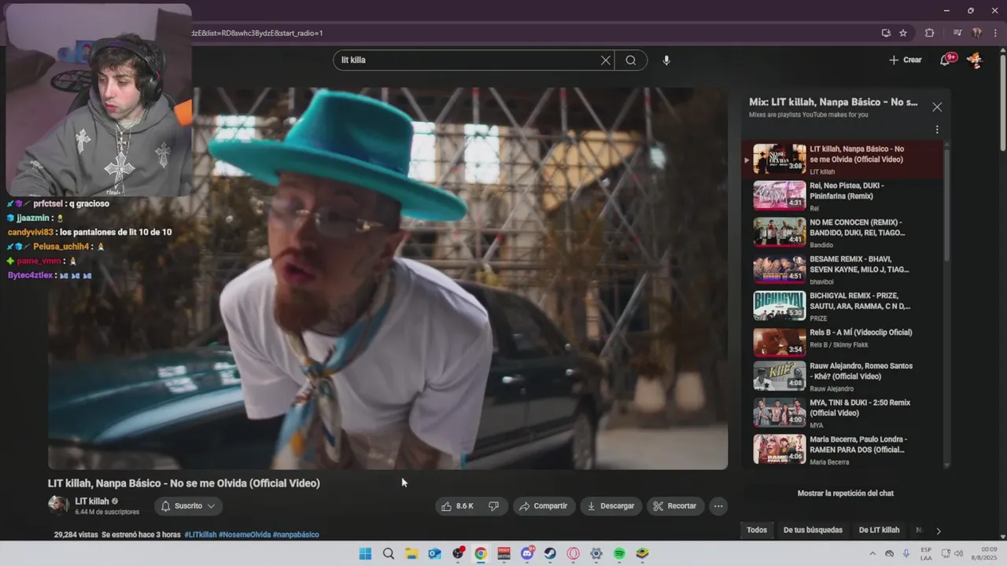Viewport: 1007px width, 566px height.
Task: Play NO ME CONOCEN (REMIX) from playlist
Action: (x=842, y=233)
